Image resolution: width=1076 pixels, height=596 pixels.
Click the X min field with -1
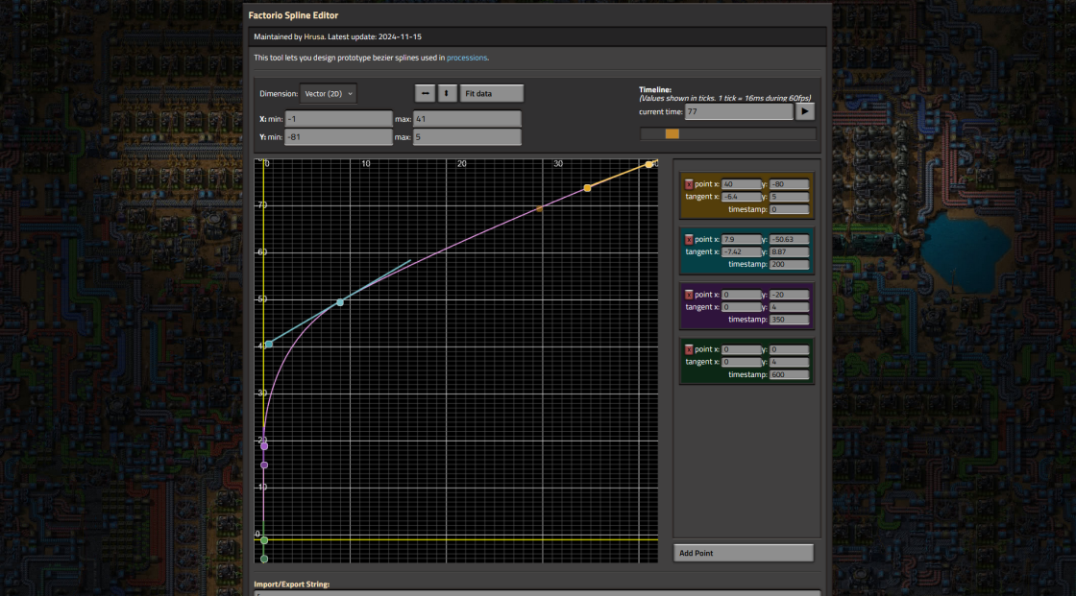coord(338,119)
